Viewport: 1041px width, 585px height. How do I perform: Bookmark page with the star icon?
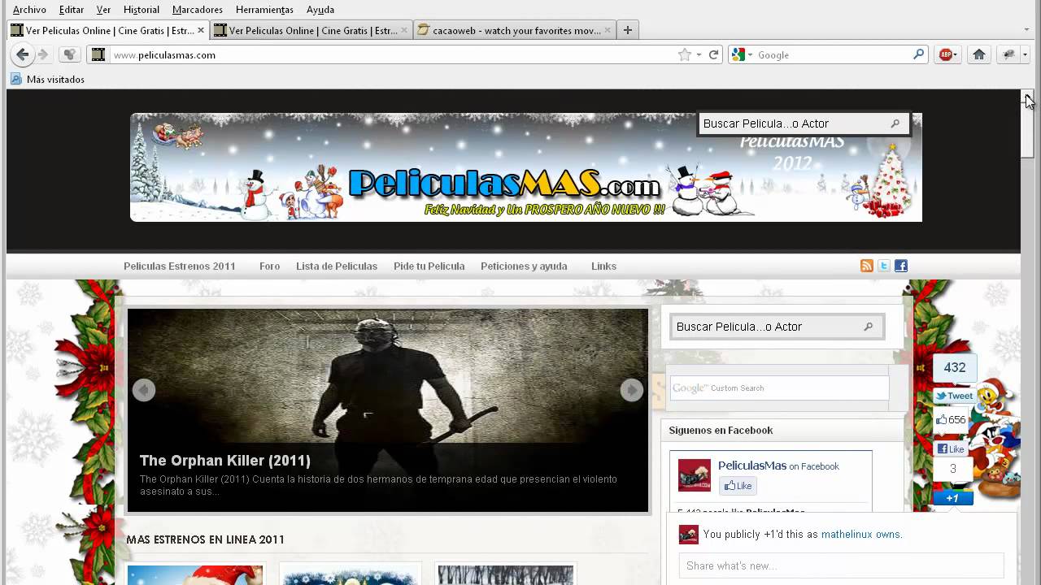coord(685,54)
